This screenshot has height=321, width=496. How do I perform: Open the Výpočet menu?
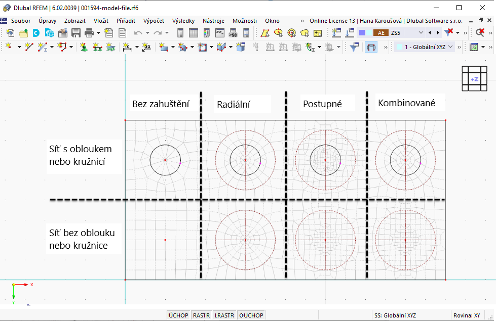tap(154, 21)
